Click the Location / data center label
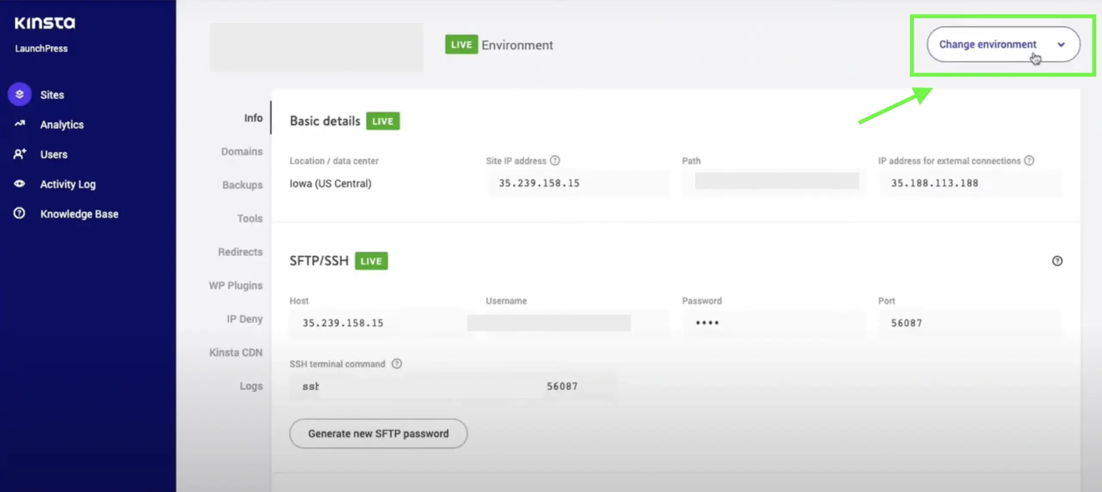The height and width of the screenshot is (492, 1102). (x=334, y=161)
